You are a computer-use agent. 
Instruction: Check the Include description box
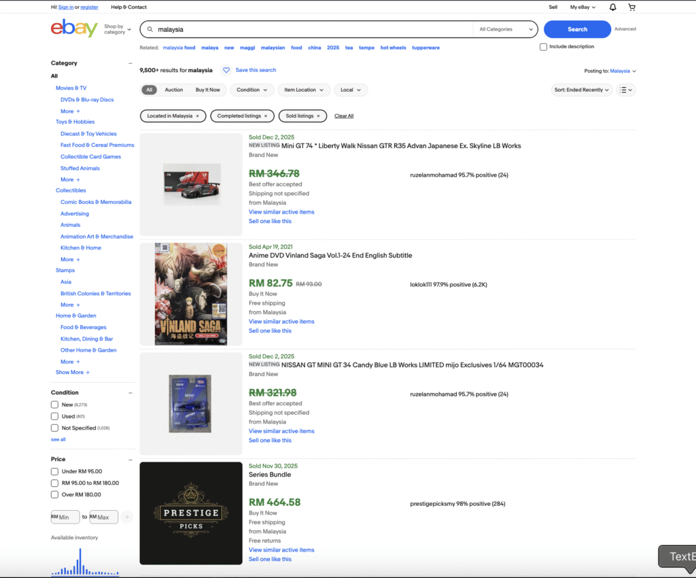click(543, 47)
